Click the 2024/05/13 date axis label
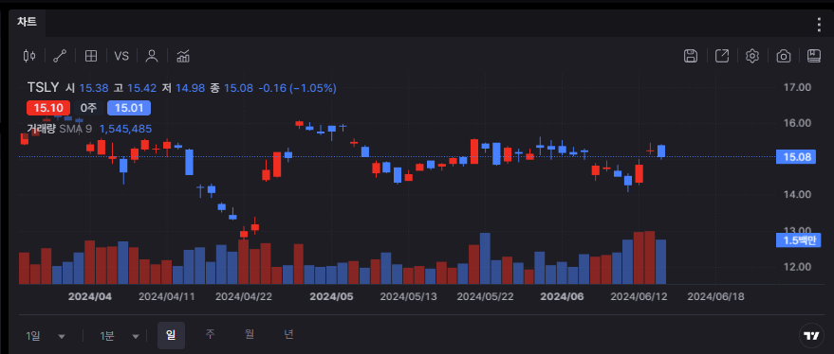 pyautogui.click(x=409, y=296)
